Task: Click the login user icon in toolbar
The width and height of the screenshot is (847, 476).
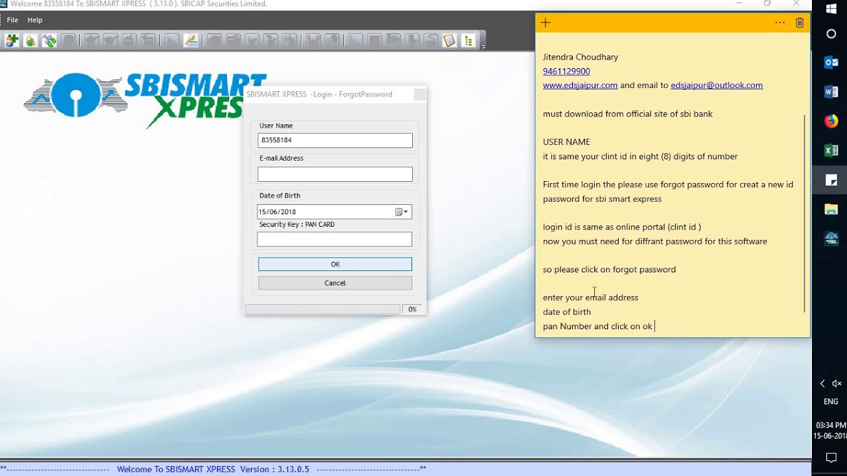Action: (x=12, y=41)
